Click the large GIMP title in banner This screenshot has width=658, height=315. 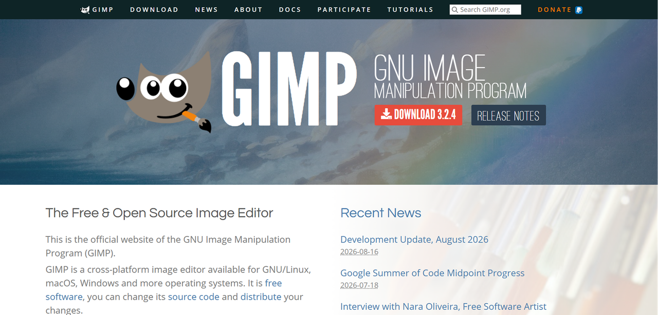click(289, 88)
